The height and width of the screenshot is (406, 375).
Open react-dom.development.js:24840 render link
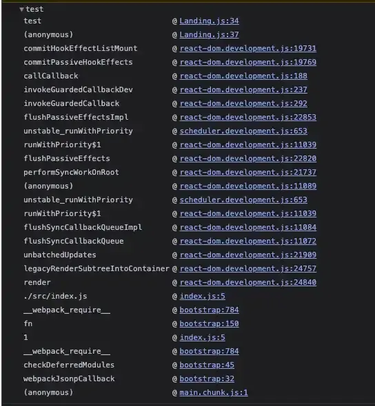coord(248,282)
